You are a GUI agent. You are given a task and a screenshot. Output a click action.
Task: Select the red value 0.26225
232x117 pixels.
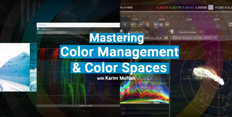tap(162, 7)
